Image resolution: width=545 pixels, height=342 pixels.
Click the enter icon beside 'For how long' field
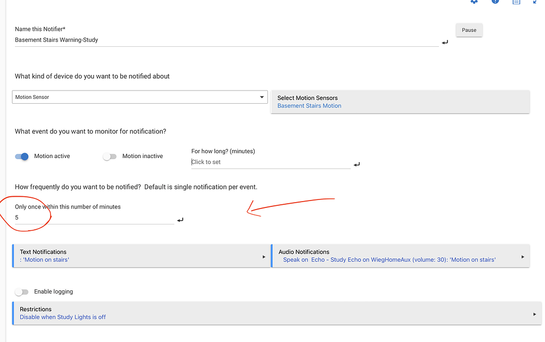[356, 164]
